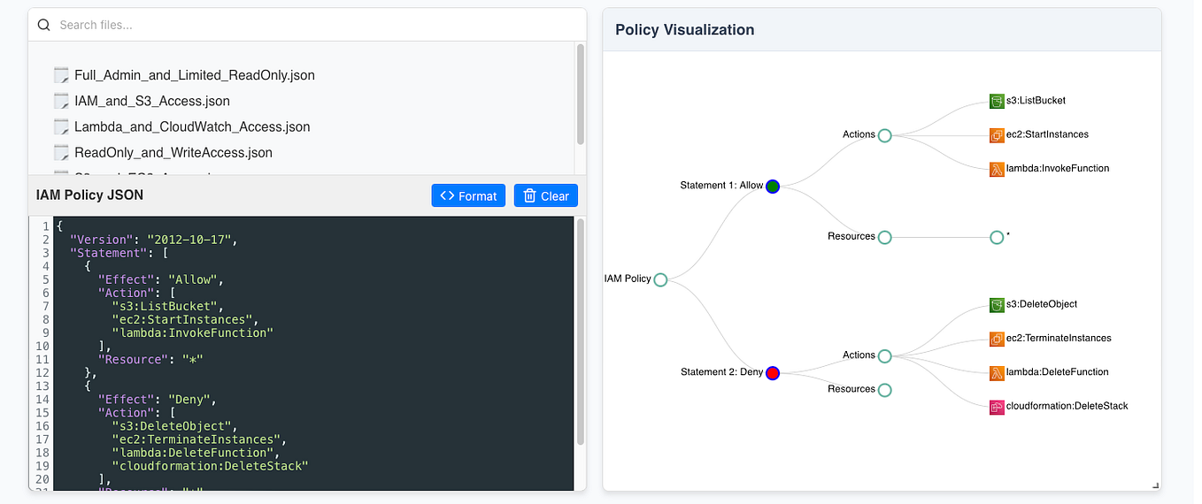Collapse the IAM Policy root node

click(660, 279)
